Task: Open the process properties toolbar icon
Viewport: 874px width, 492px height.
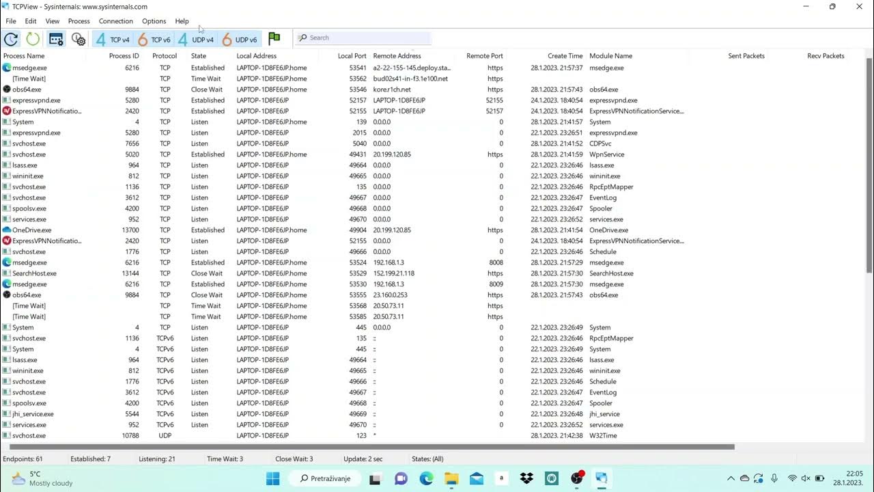Action: 56,40
